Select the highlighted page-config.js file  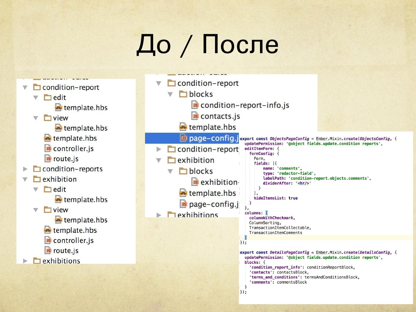[x=213, y=138]
